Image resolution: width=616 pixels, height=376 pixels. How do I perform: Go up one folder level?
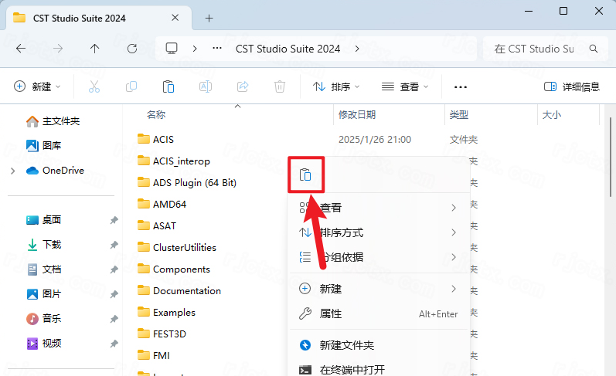pyautogui.click(x=95, y=49)
